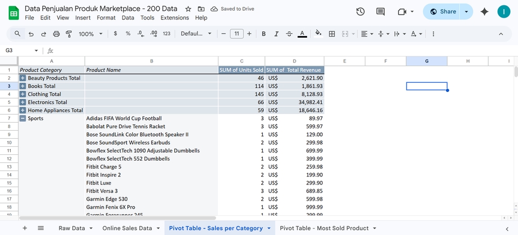Open version history clock icon
Screen dimensions: 518x235
(360, 11)
